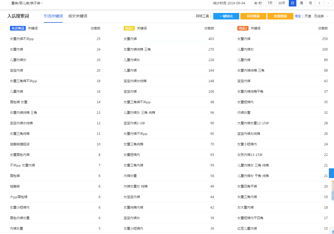Select keyword 栢爱熊旗舰店
The height and width of the screenshot is (234, 334).
coord(20,144)
